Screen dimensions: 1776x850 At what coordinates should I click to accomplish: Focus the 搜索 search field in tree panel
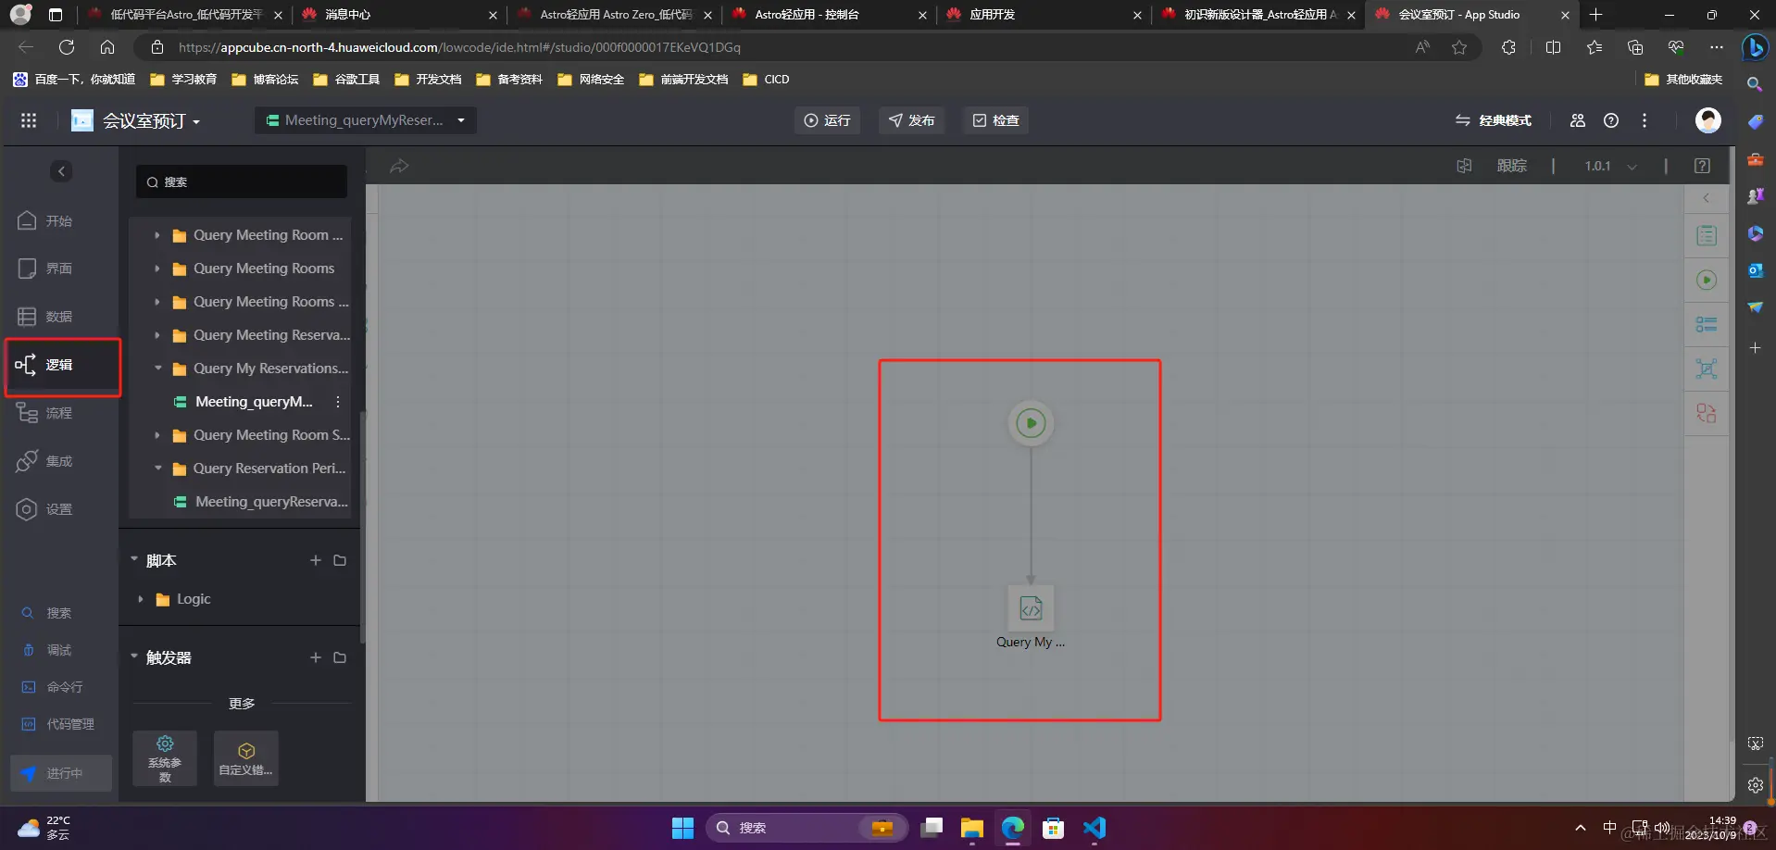pyautogui.click(x=242, y=181)
